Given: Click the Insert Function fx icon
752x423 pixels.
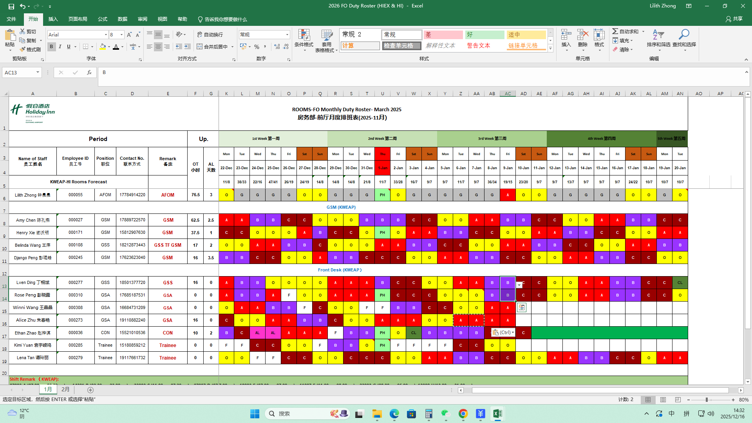Looking at the screenshot, I should coord(89,72).
